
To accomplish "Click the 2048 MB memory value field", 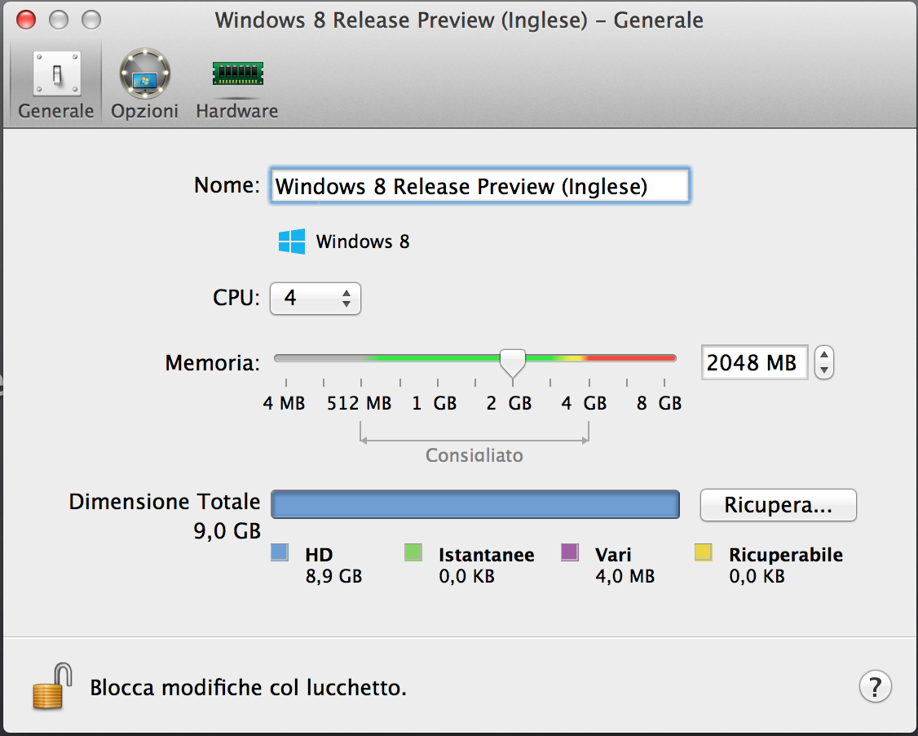I will point(753,362).
